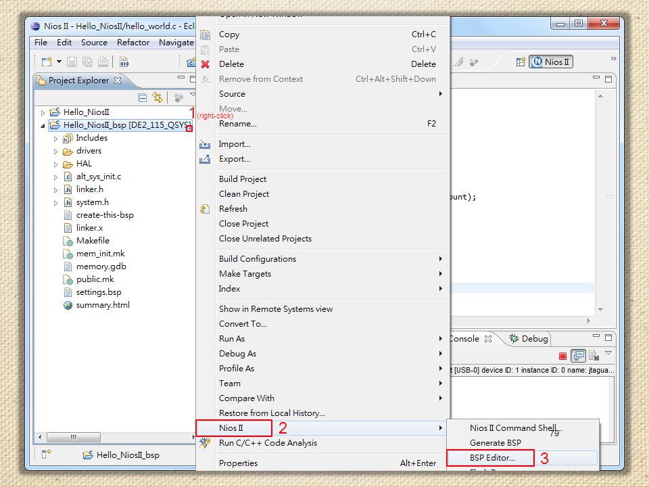
Task: Open Make Targets submenu
Action: click(x=323, y=274)
